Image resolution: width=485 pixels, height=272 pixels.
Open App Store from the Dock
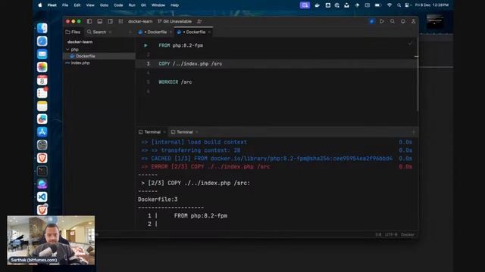tap(42, 131)
